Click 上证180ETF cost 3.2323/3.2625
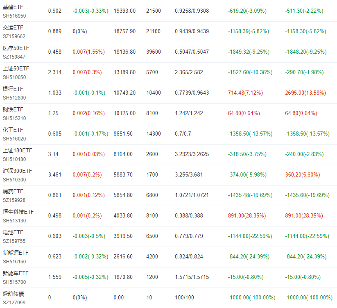 pyautogui.click(x=192, y=154)
